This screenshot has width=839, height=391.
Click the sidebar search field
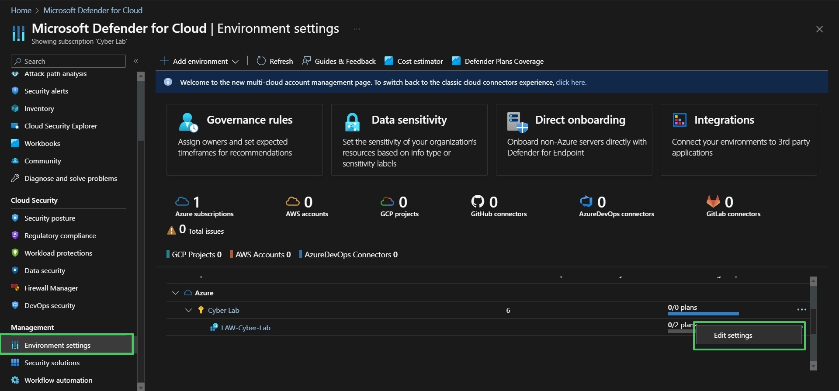68,61
